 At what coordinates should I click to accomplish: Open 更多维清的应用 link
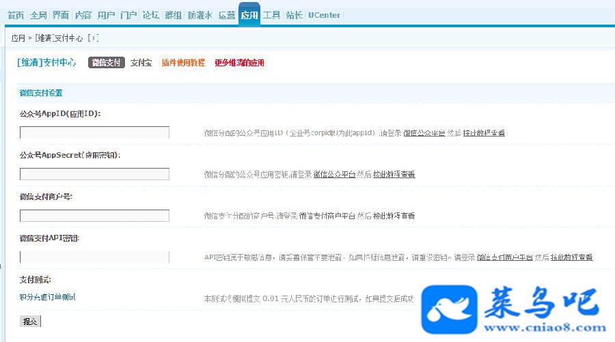239,63
